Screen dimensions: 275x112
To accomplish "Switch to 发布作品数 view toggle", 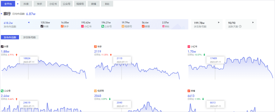I will click(x=10, y=37).
